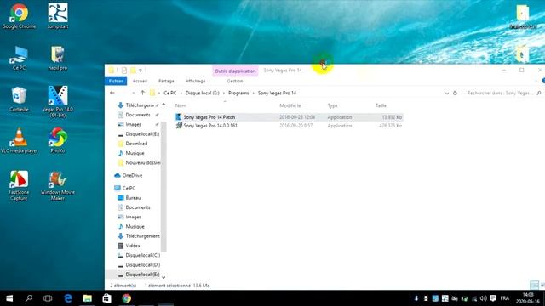Open the taskbar clock and date

point(528,298)
